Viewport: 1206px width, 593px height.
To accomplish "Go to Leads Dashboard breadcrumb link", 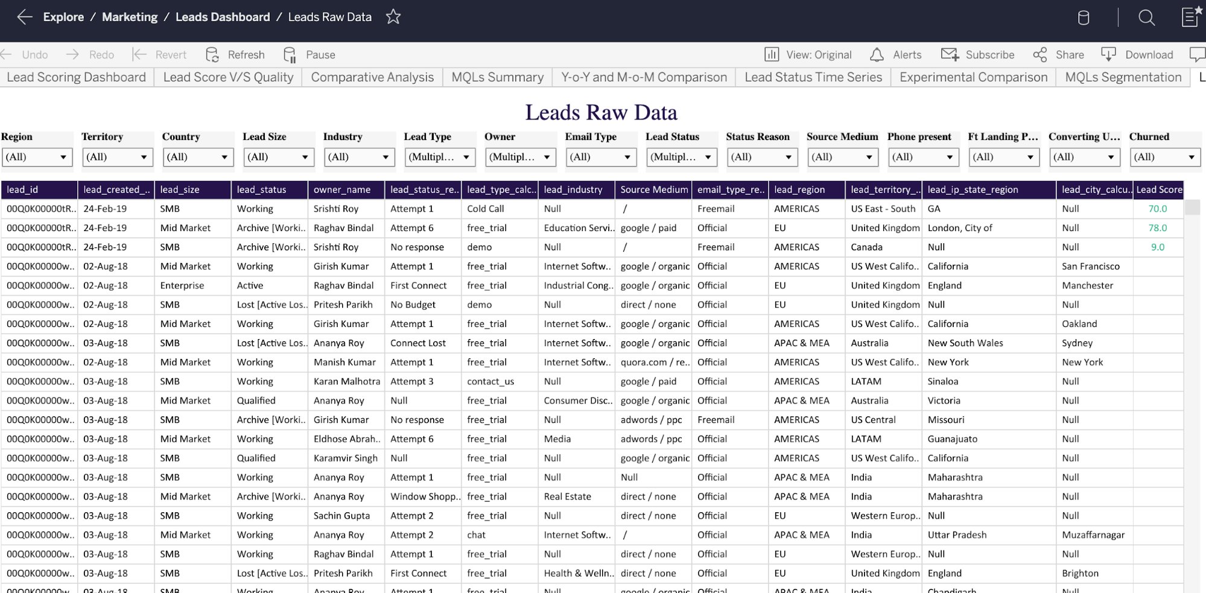I will click(223, 17).
